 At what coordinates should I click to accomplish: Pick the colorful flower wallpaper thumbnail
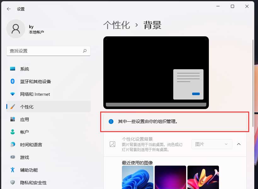pyautogui.click(x=203, y=177)
